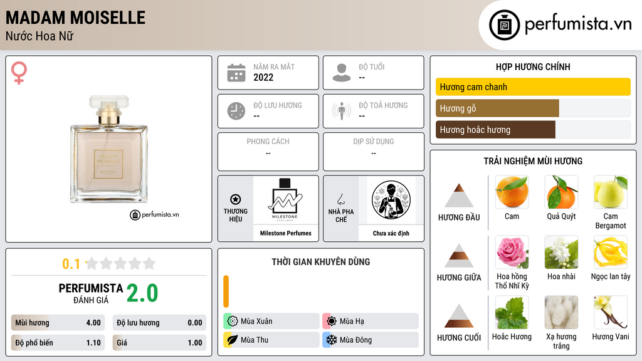
Task: Click the Giá 1.00 score bar
Action: pyautogui.click(x=159, y=343)
